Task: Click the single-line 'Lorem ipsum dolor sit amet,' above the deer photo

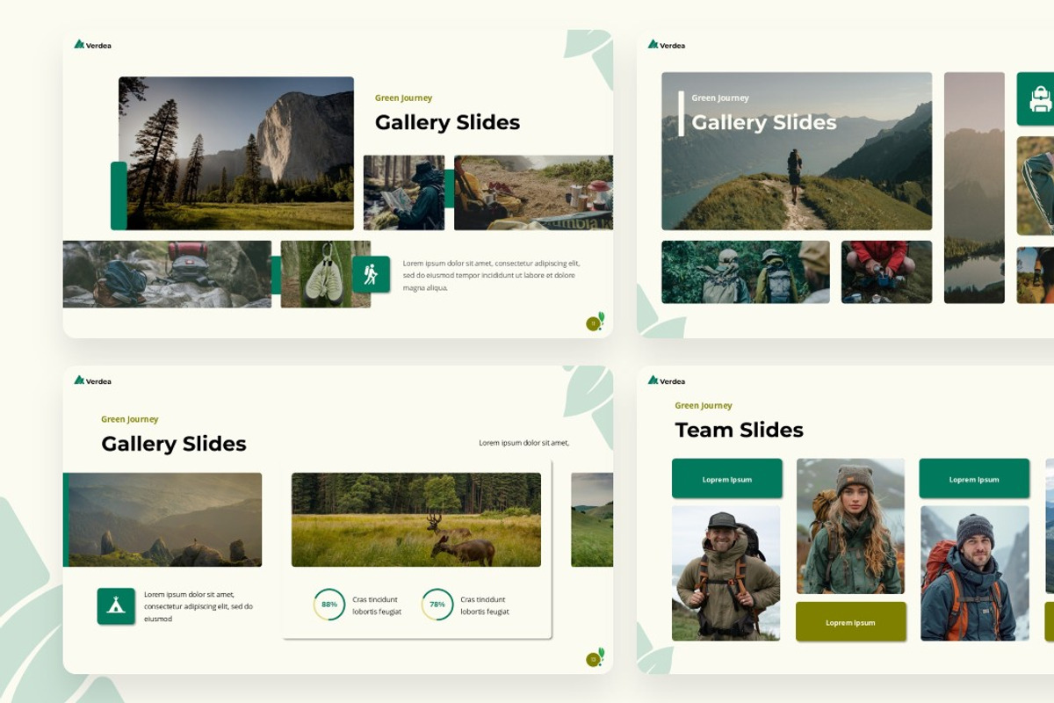Action: 524,443
